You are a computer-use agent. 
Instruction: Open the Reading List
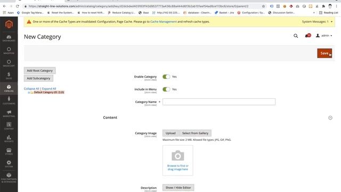coord(328,13)
